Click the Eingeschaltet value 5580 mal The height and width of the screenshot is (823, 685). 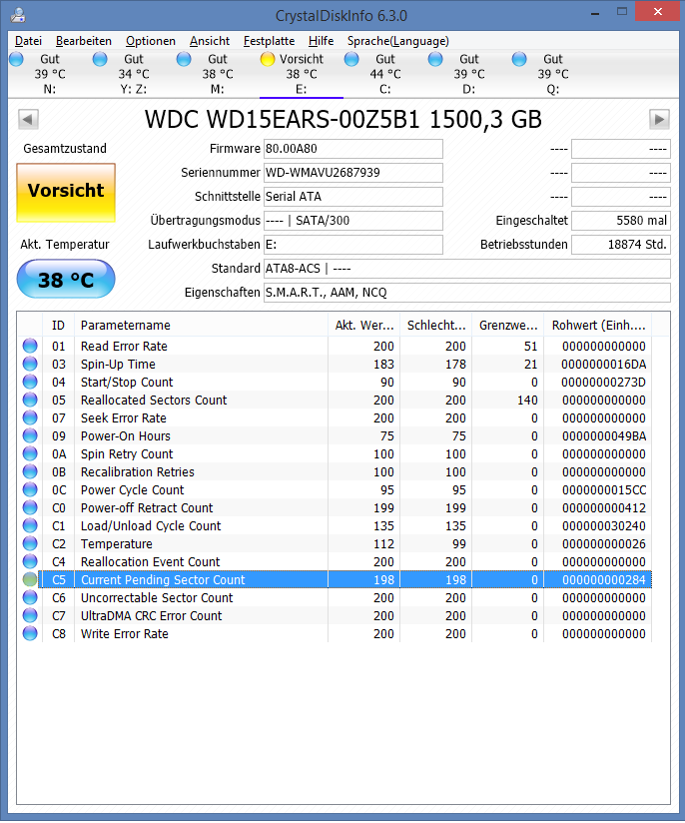pos(621,221)
